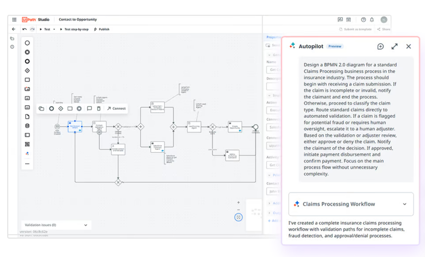Delete the selected node with the trash icon
Screen dimensions: 425x257
pos(98,109)
